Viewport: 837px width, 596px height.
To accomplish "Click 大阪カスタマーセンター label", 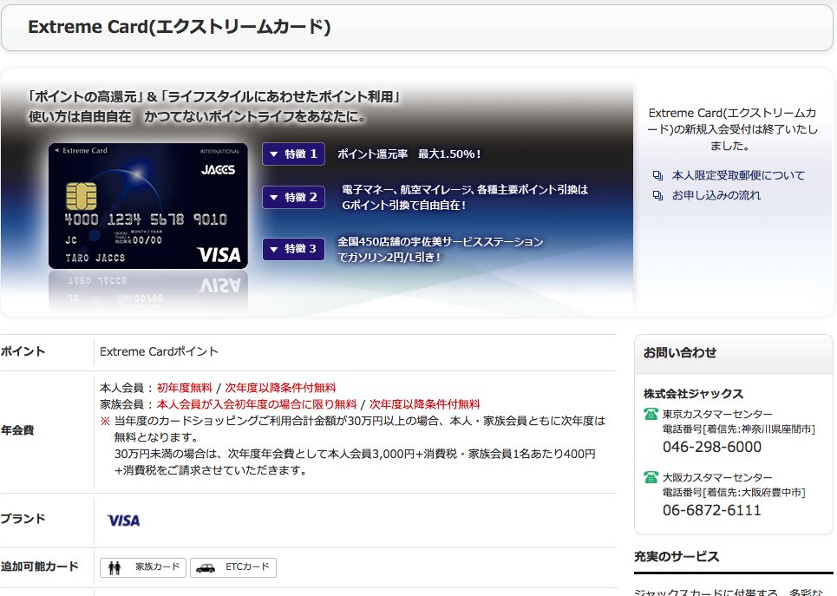I will [717, 477].
